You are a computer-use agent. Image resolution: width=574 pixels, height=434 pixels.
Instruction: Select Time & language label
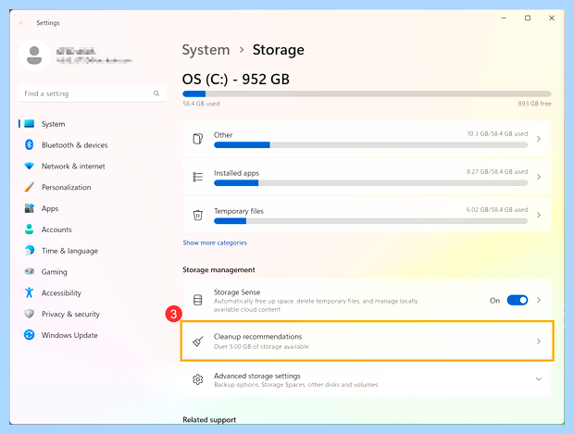pyautogui.click(x=69, y=251)
